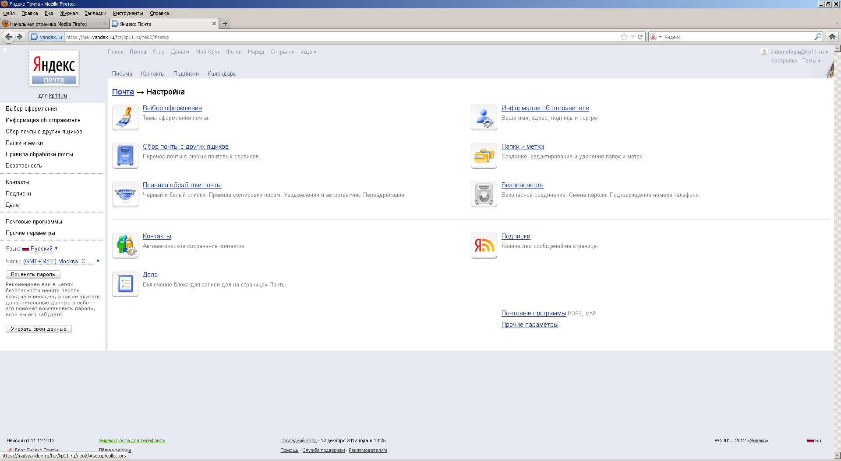Click the search magnifier icon in search bar
Viewport: 841px width, 461px height.
click(817, 37)
